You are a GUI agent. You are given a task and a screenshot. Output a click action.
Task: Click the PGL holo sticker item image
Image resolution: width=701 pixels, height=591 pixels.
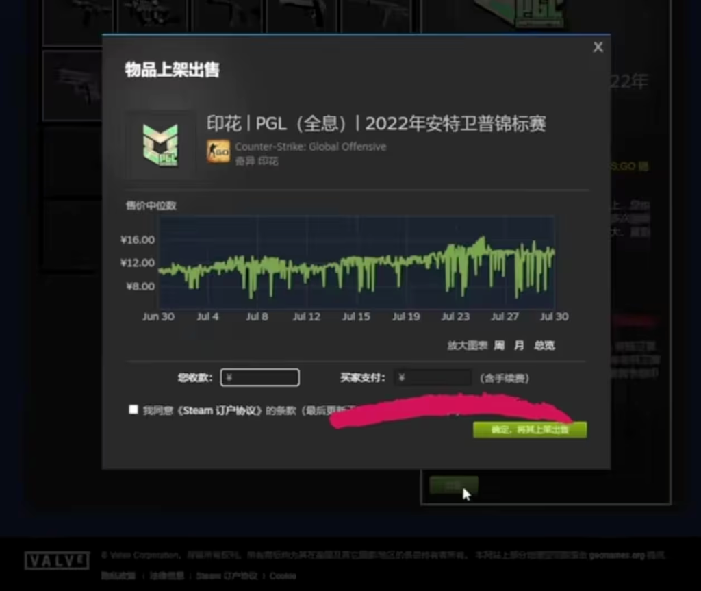(160, 145)
